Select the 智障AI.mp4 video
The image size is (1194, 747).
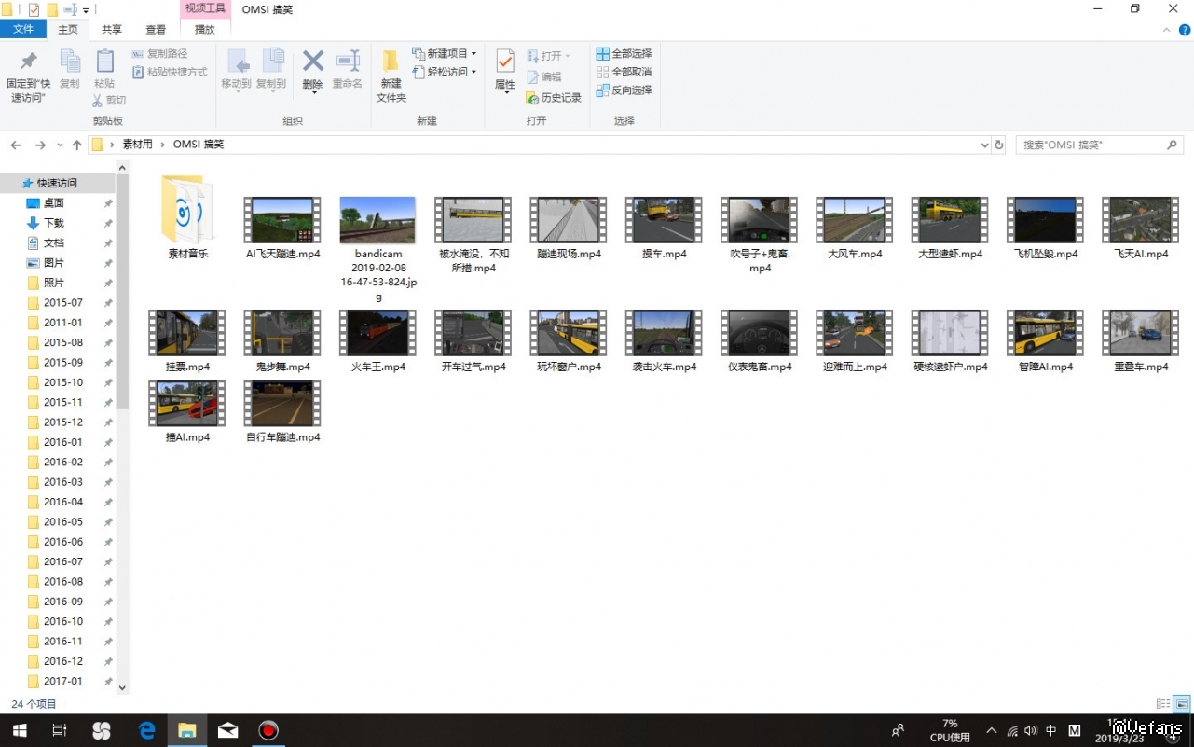tap(1045, 341)
